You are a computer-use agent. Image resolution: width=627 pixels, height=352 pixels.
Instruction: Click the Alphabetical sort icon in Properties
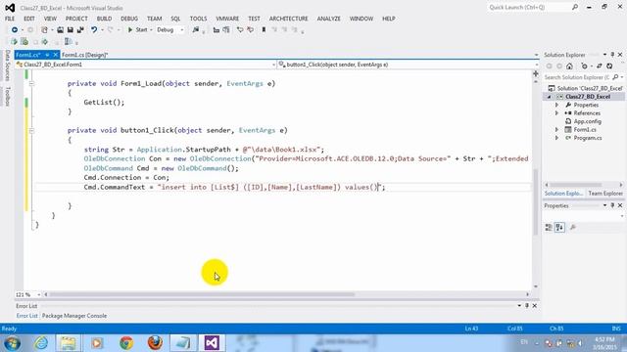[x=559, y=228]
